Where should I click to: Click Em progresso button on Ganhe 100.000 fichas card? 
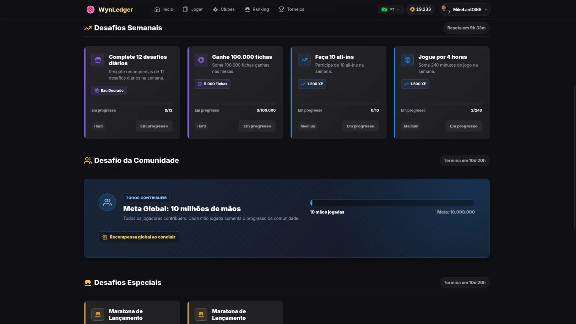pos(257,126)
